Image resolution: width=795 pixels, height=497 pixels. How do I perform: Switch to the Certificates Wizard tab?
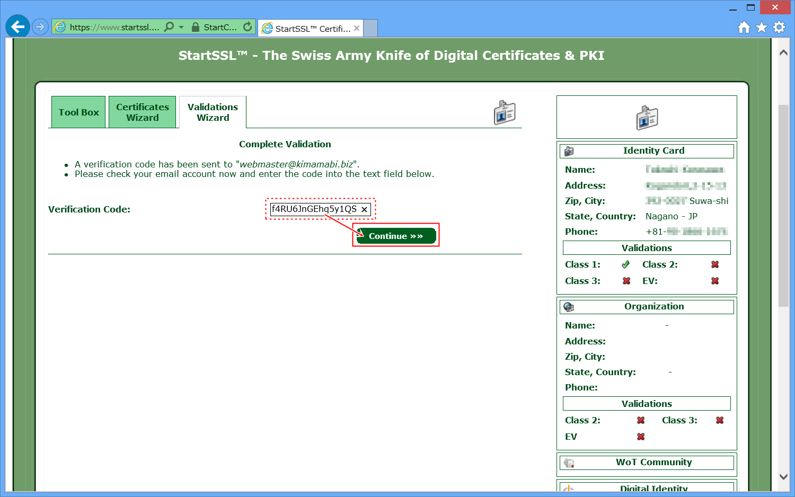[x=142, y=112]
